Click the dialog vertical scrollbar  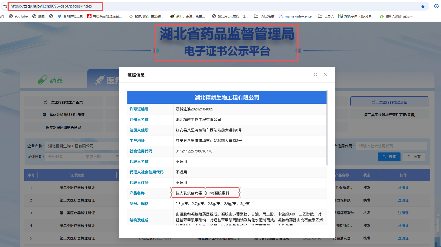click(x=327, y=128)
